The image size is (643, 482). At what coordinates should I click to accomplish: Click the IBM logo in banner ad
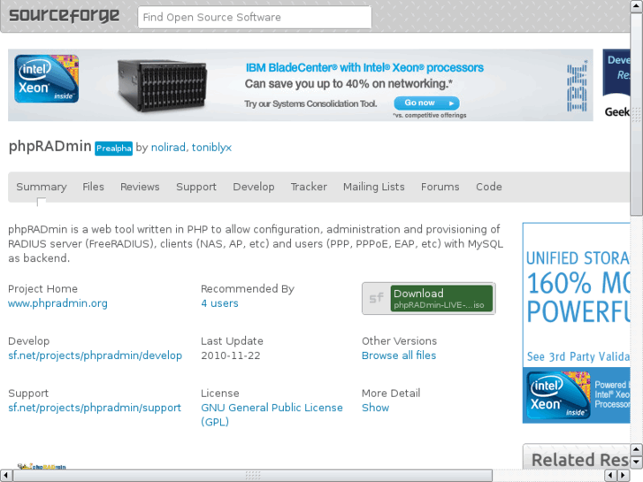(x=577, y=87)
